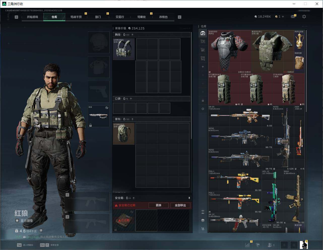Open the 特勤处 tab
The height and width of the screenshot is (250, 323).
tap(142, 17)
